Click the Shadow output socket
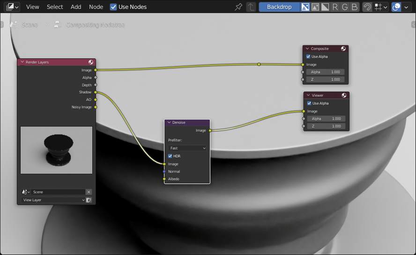 tap(96, 92)
